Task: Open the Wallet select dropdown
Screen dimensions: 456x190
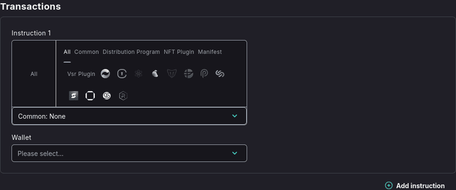Action: (129, 153)
